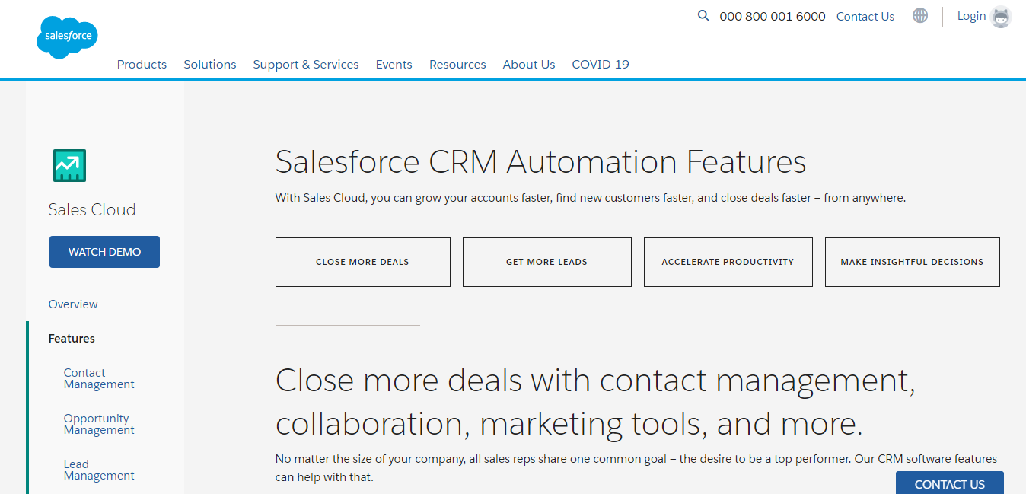This screenshot has height=494, width=1026.
Task: Open Contact Management in the sidebar
Action: tap(99, 378)
